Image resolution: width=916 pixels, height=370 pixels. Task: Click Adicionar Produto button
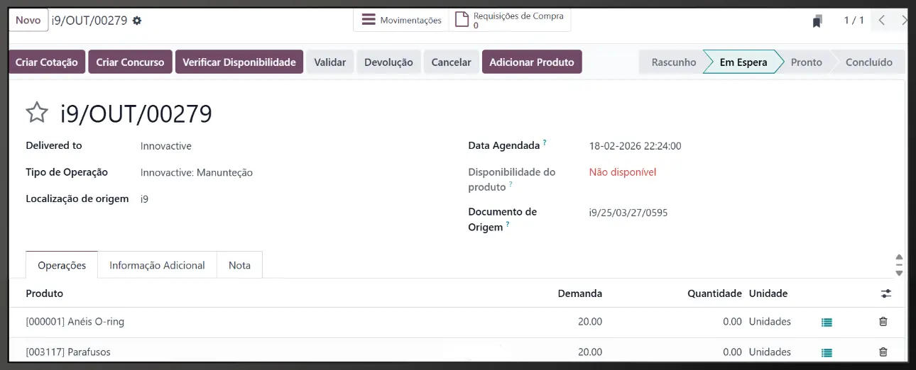coord(532,62)
